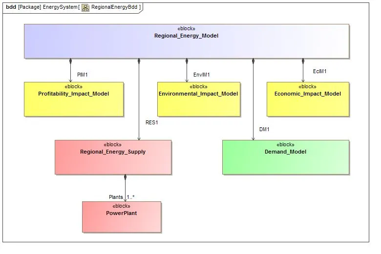Click the Plants role label
This screenshot has width=381, height=254.
[116, 197]
